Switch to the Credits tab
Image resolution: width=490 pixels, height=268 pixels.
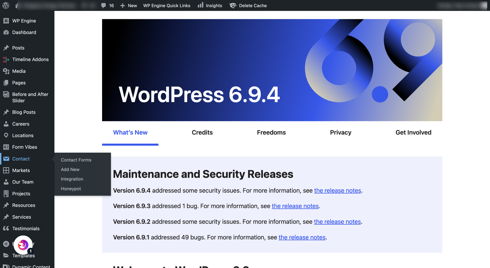point(202,132)
